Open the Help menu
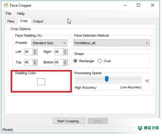 point(21,14)
